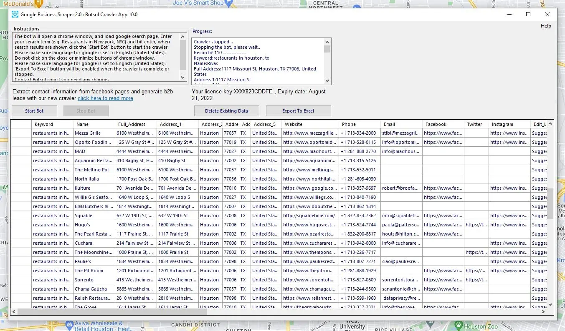This screenshot has height=331, width=565.
Task: Click the Twitter column header
Action: click(x=477, y=124)
